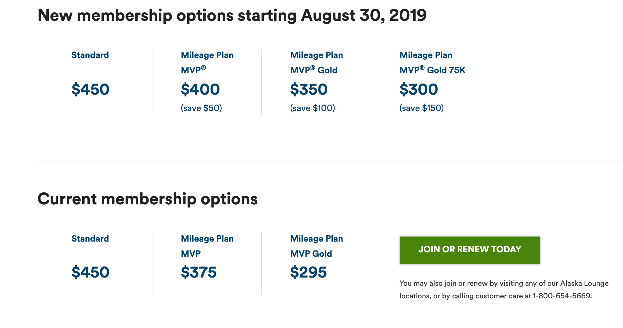Viewport: 623px width, 328px height.
Task: Select the MVP Gold 75K $300 price
Action: 419,89
